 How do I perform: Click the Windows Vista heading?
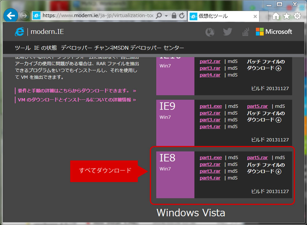[191, 213]
